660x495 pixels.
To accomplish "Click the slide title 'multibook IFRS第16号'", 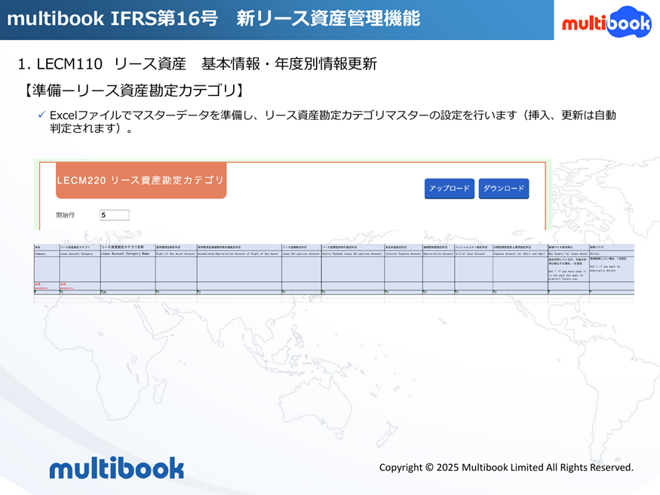I will tap(213, 19).
